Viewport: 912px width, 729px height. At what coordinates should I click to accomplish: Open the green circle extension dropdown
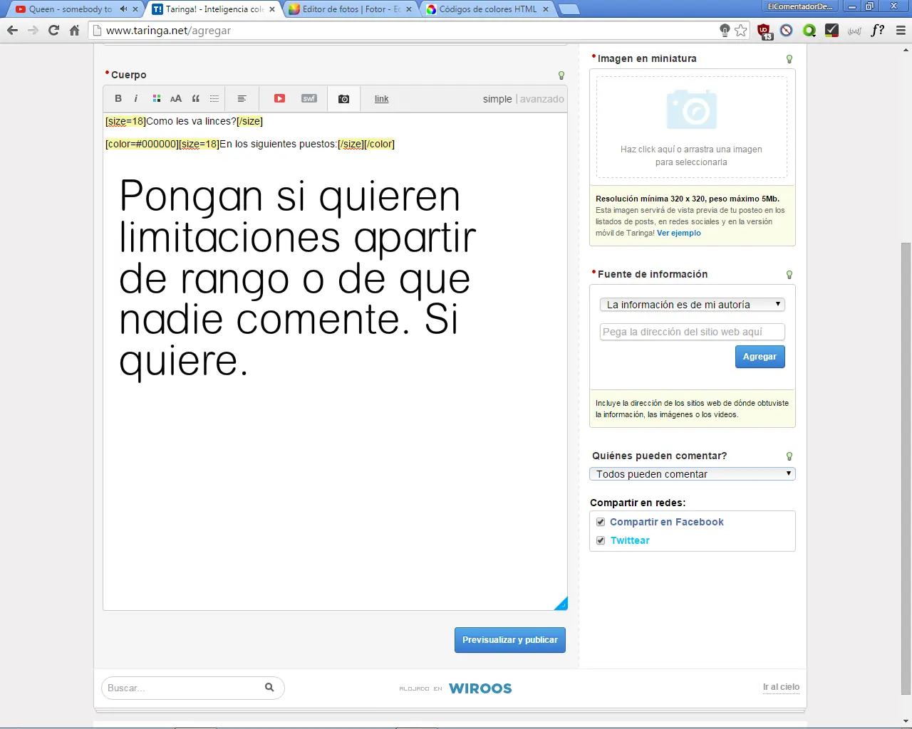[x=809, y=30]
